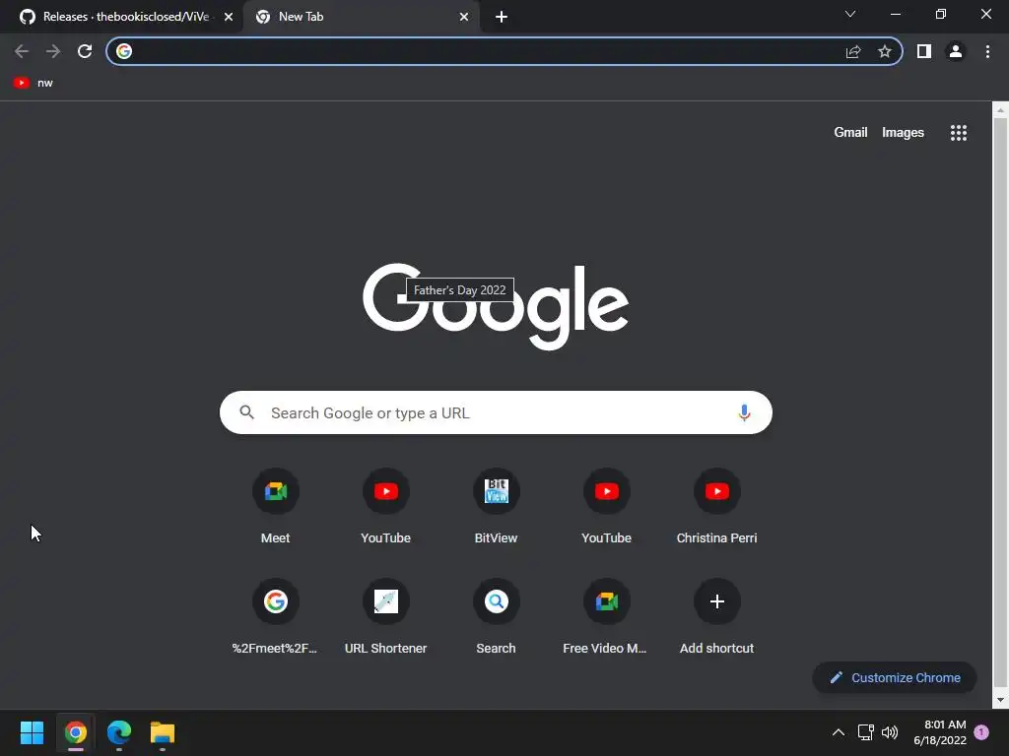Click the page scrollbar up arrow
The image size is (1009, 756).
coord(1000,110)
